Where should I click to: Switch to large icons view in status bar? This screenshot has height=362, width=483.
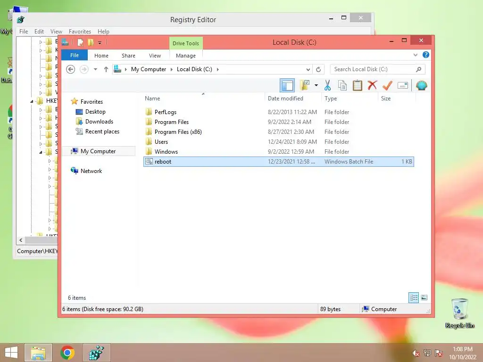coord(424,297)
